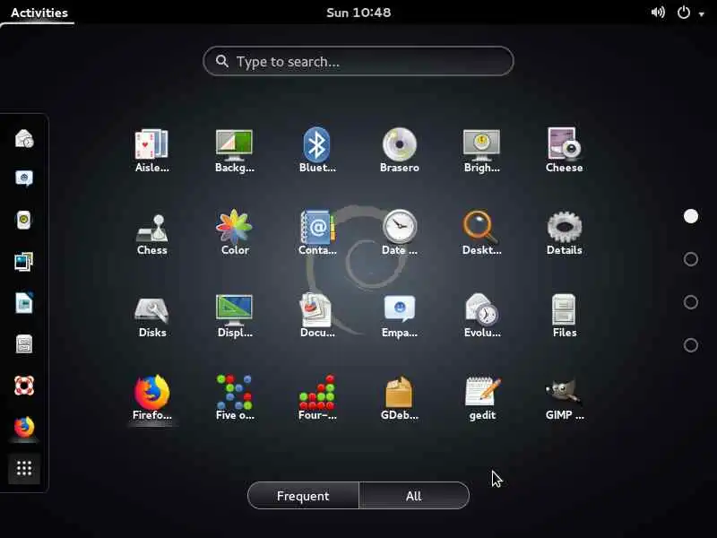The image size is (717, 538).
Task: Launch Empathy from the app grid
Action: [399, 315]
